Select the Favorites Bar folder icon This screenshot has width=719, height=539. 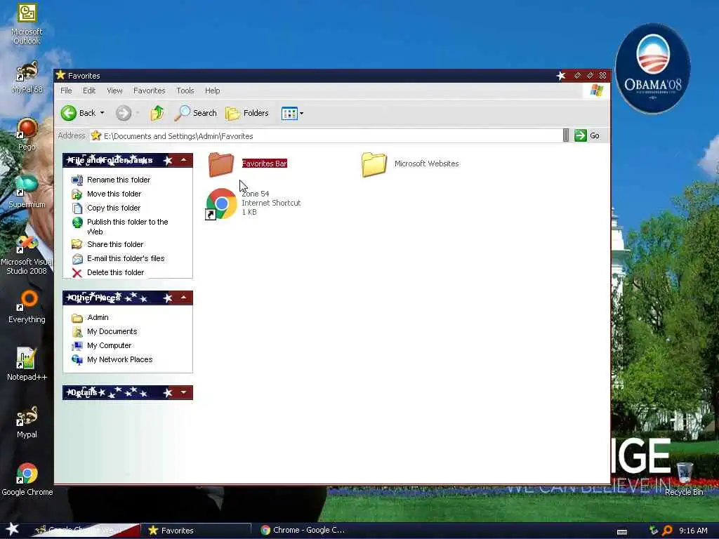pyautogui.click(x=221, y=164)
